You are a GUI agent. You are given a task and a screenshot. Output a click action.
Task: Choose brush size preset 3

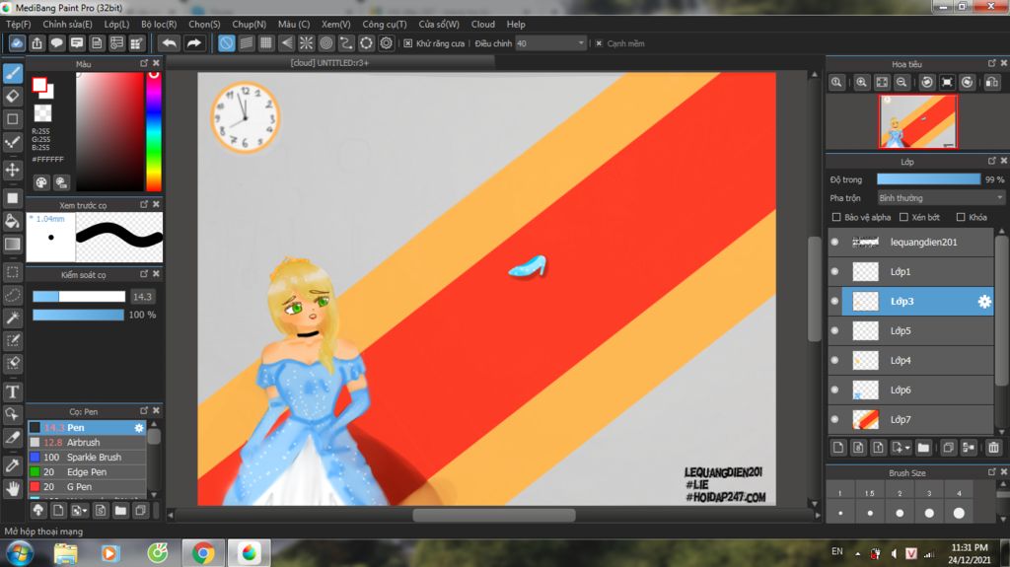tap(929, 504)
